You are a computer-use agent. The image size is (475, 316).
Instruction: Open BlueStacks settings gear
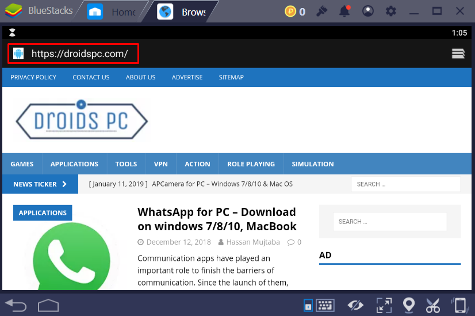(391, 11)
